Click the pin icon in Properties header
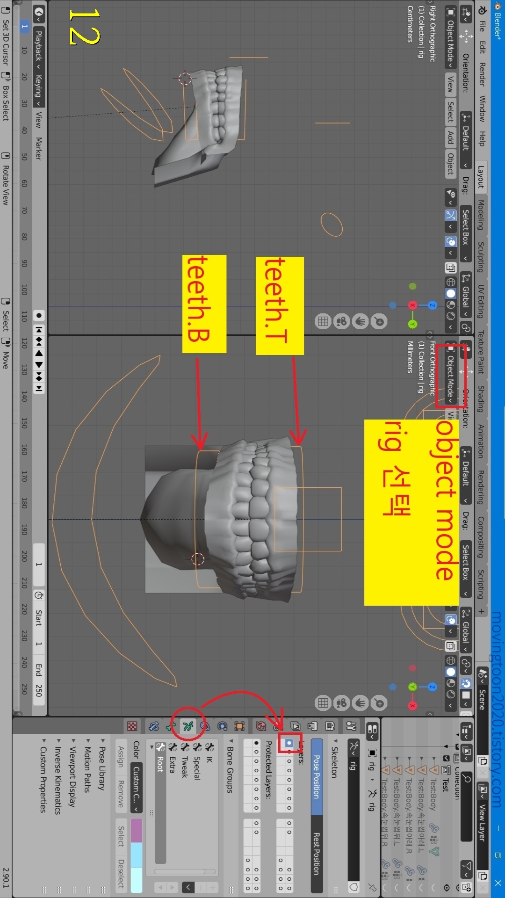The image size is (505, 898). [x=372, y=887]
